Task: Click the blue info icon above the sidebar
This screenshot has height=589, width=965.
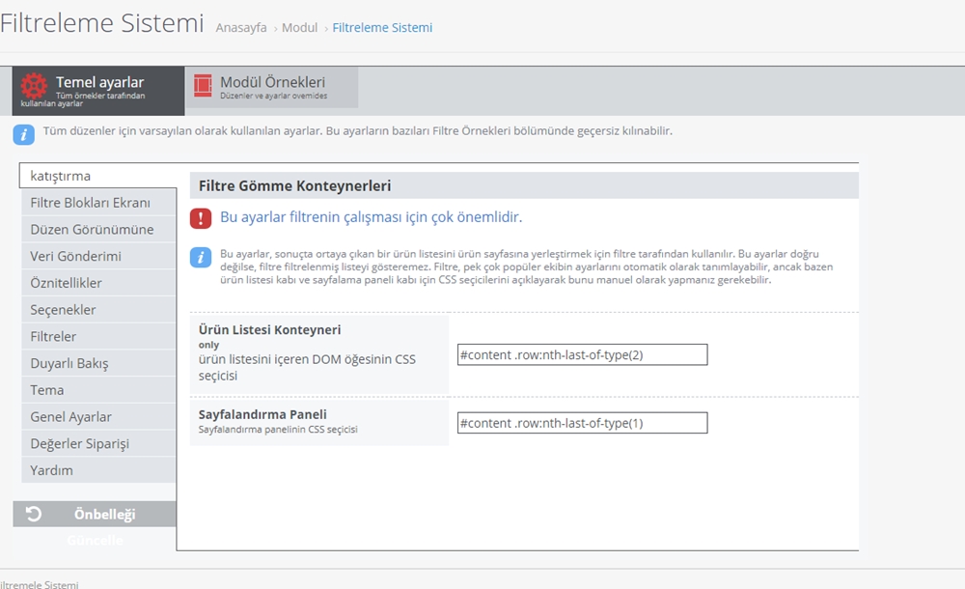Action: pyautogui.click(x=23, y=134)
